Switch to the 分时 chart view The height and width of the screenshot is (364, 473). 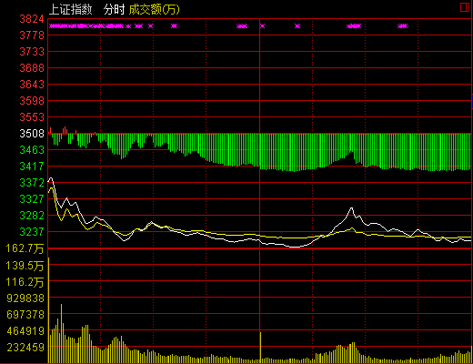[114, 9]
